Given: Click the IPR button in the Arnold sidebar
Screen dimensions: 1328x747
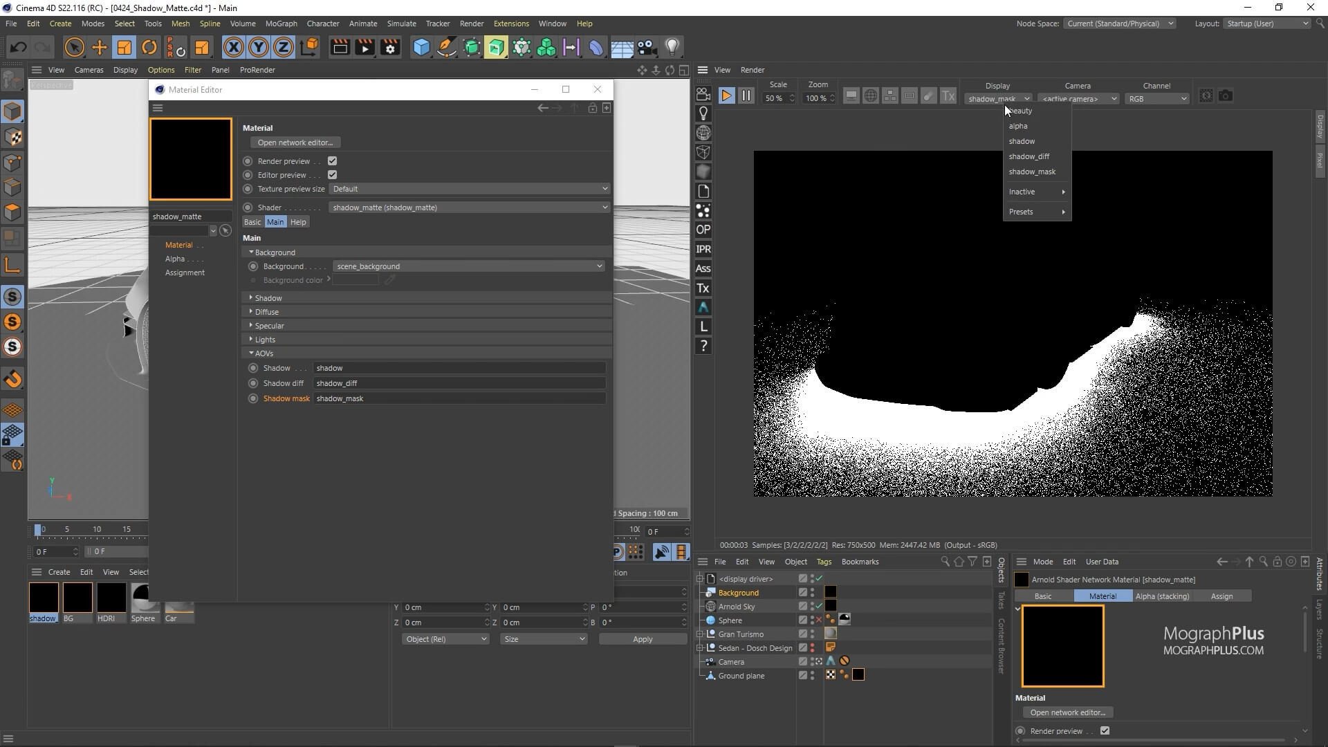Looking at the screenshot, I should coord(703,250).
